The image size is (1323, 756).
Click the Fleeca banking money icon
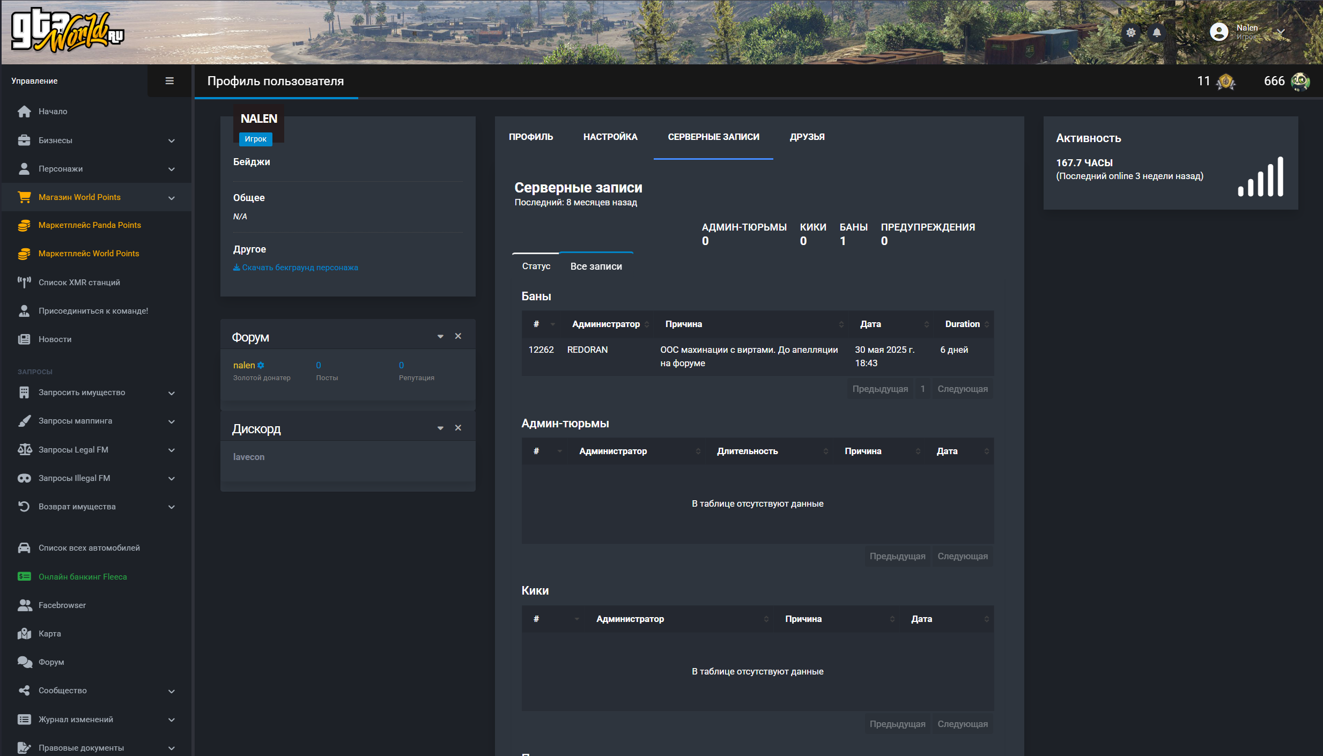click(x=24, y=576)
